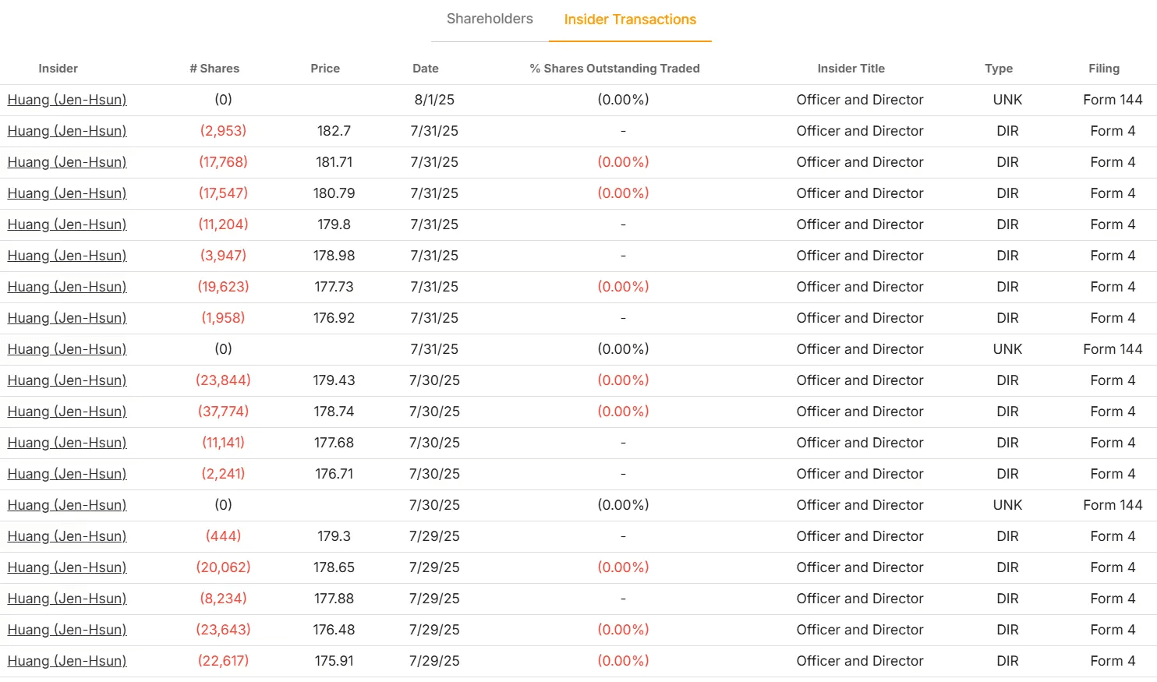Open Huang (Jen-Hsun) link in the 8/1/25 row

tap(67, 100)
